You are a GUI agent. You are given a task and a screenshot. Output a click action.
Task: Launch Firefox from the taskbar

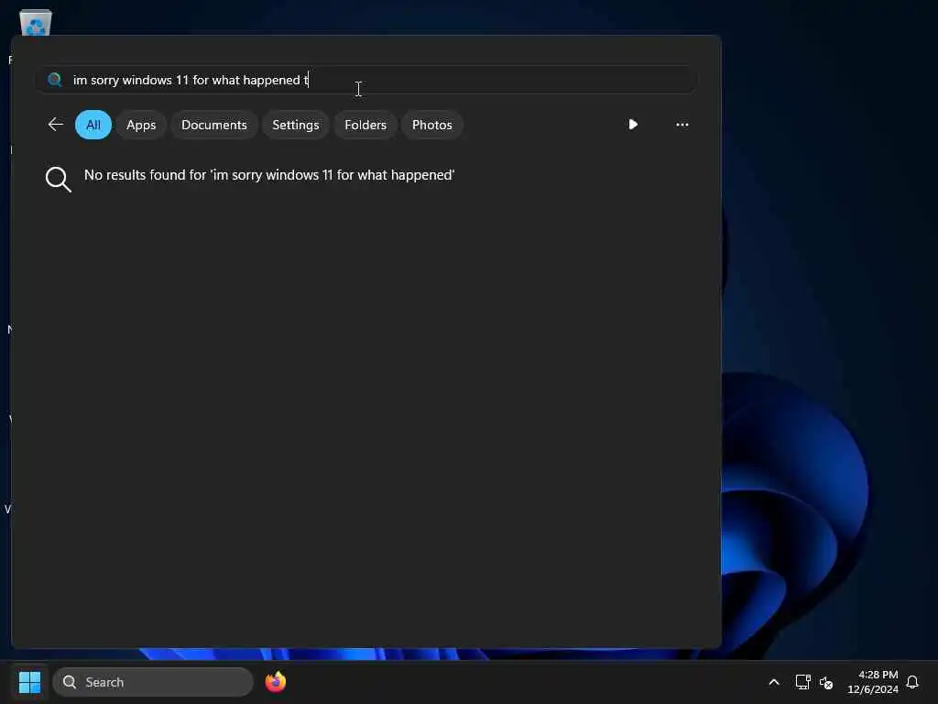275,682
